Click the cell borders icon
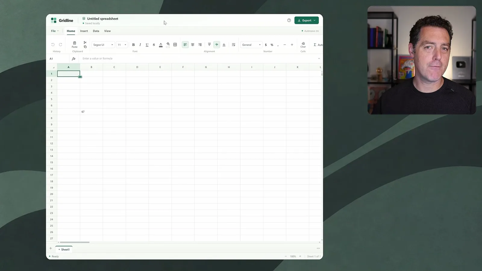Image resolution: width=482 pixels, height=271 pixels. 175,45
